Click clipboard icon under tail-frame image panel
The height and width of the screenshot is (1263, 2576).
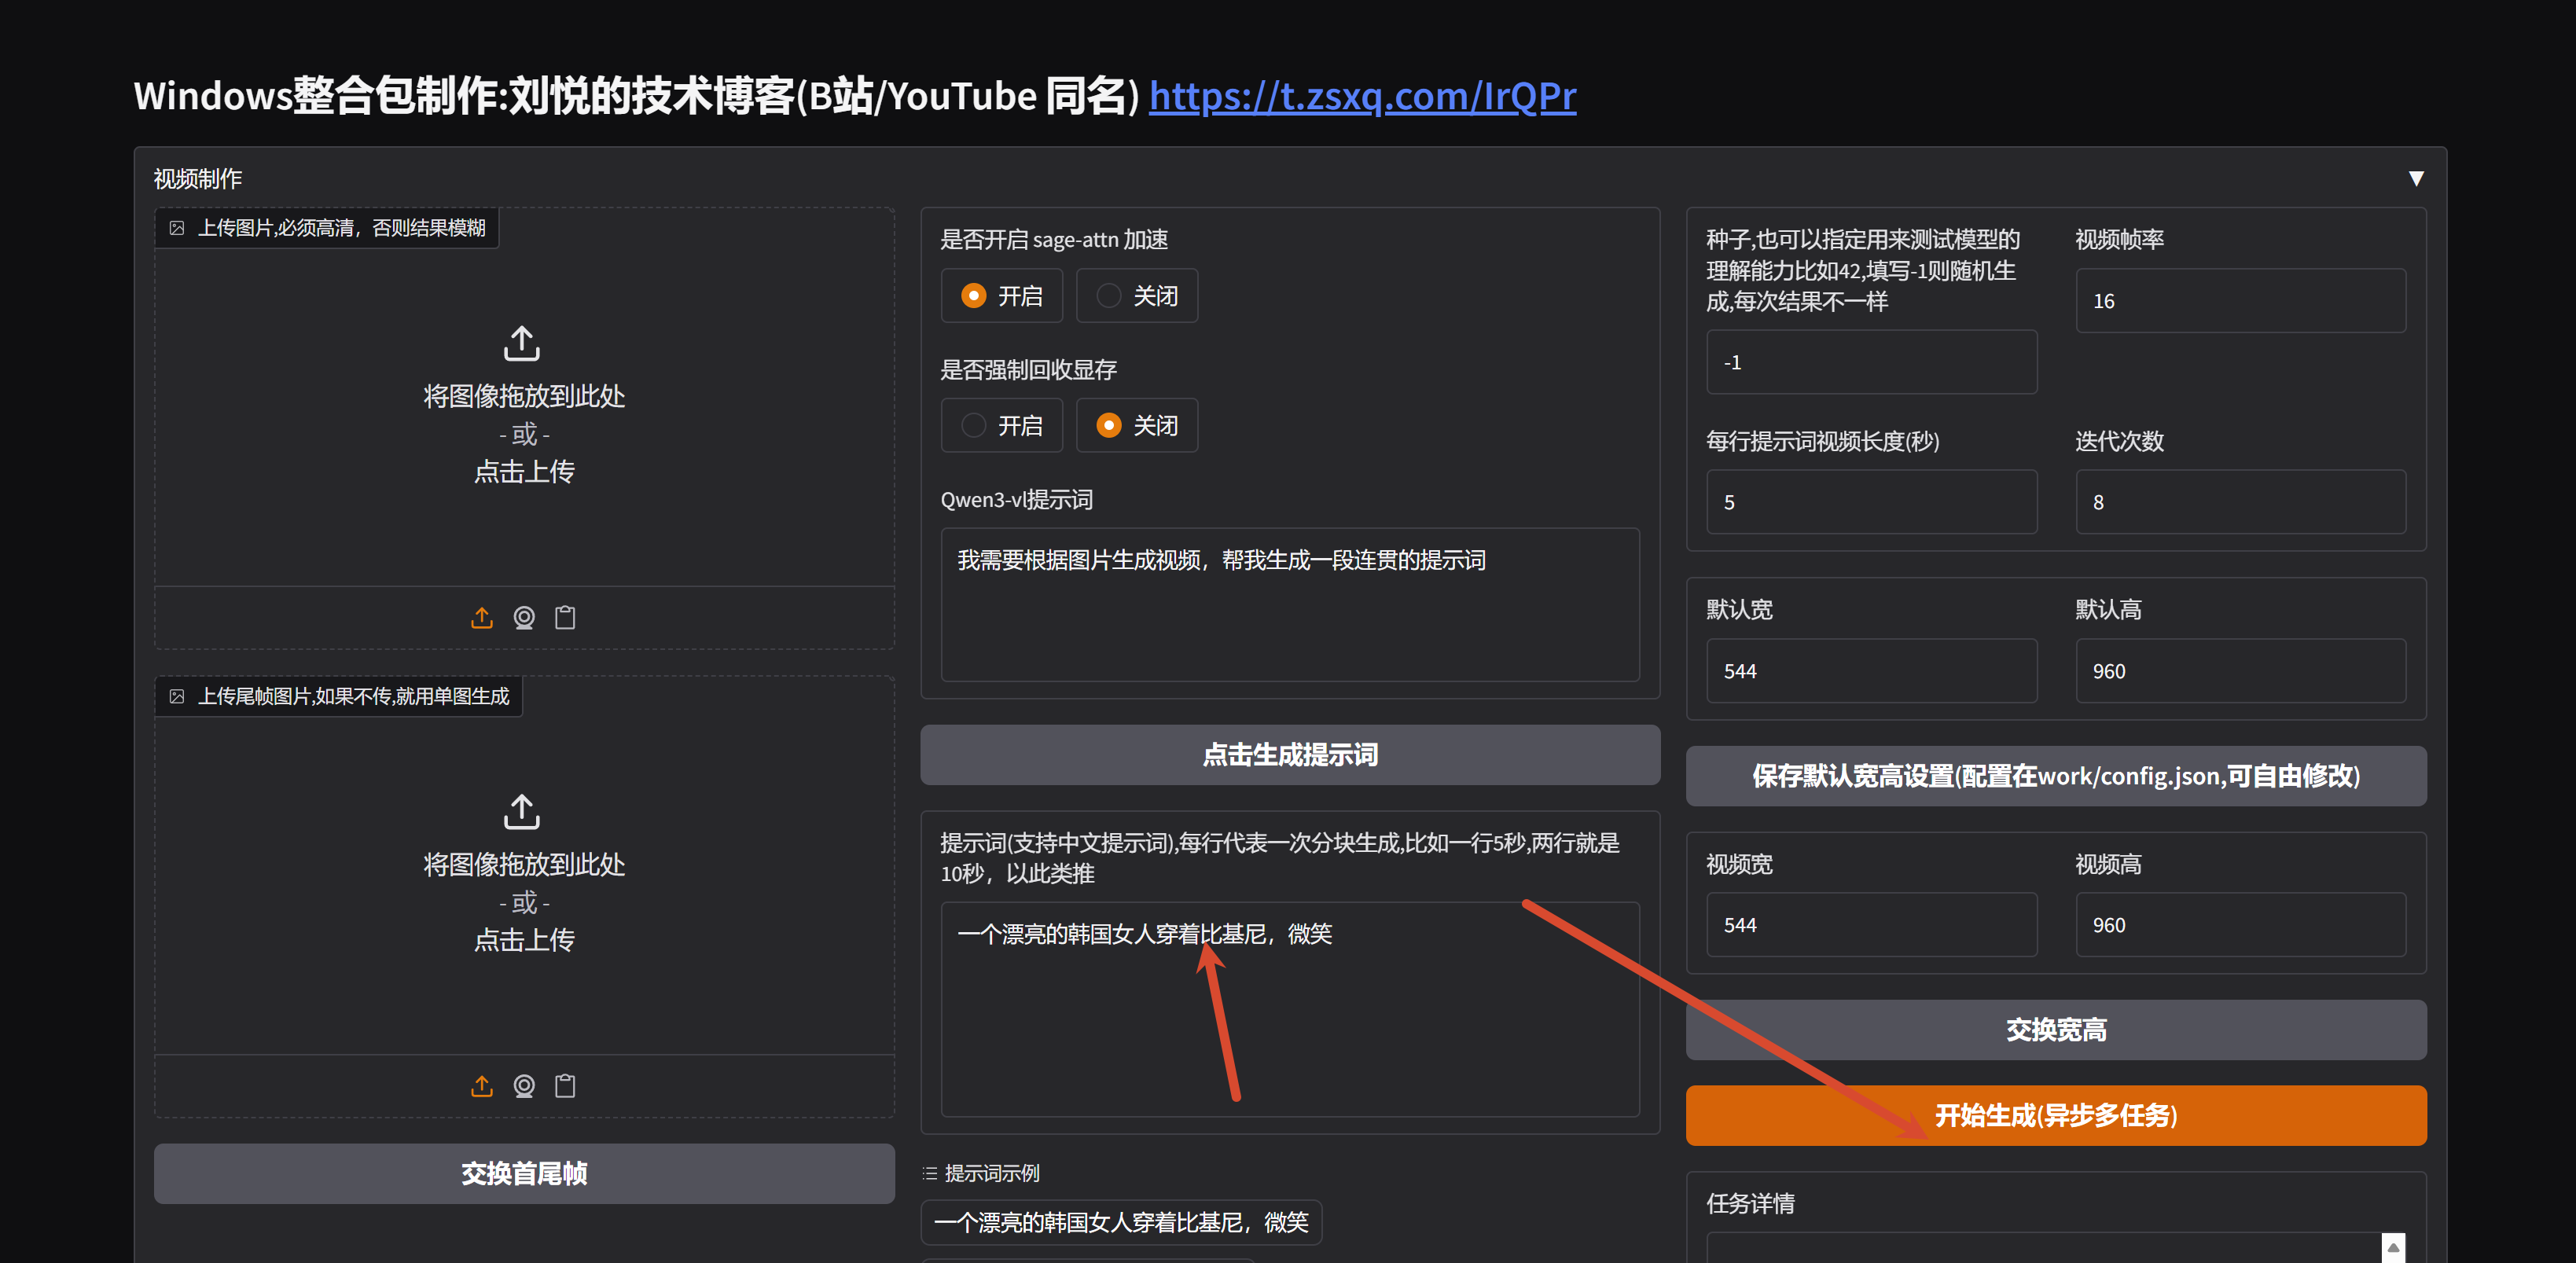(x=565, y=1086)
